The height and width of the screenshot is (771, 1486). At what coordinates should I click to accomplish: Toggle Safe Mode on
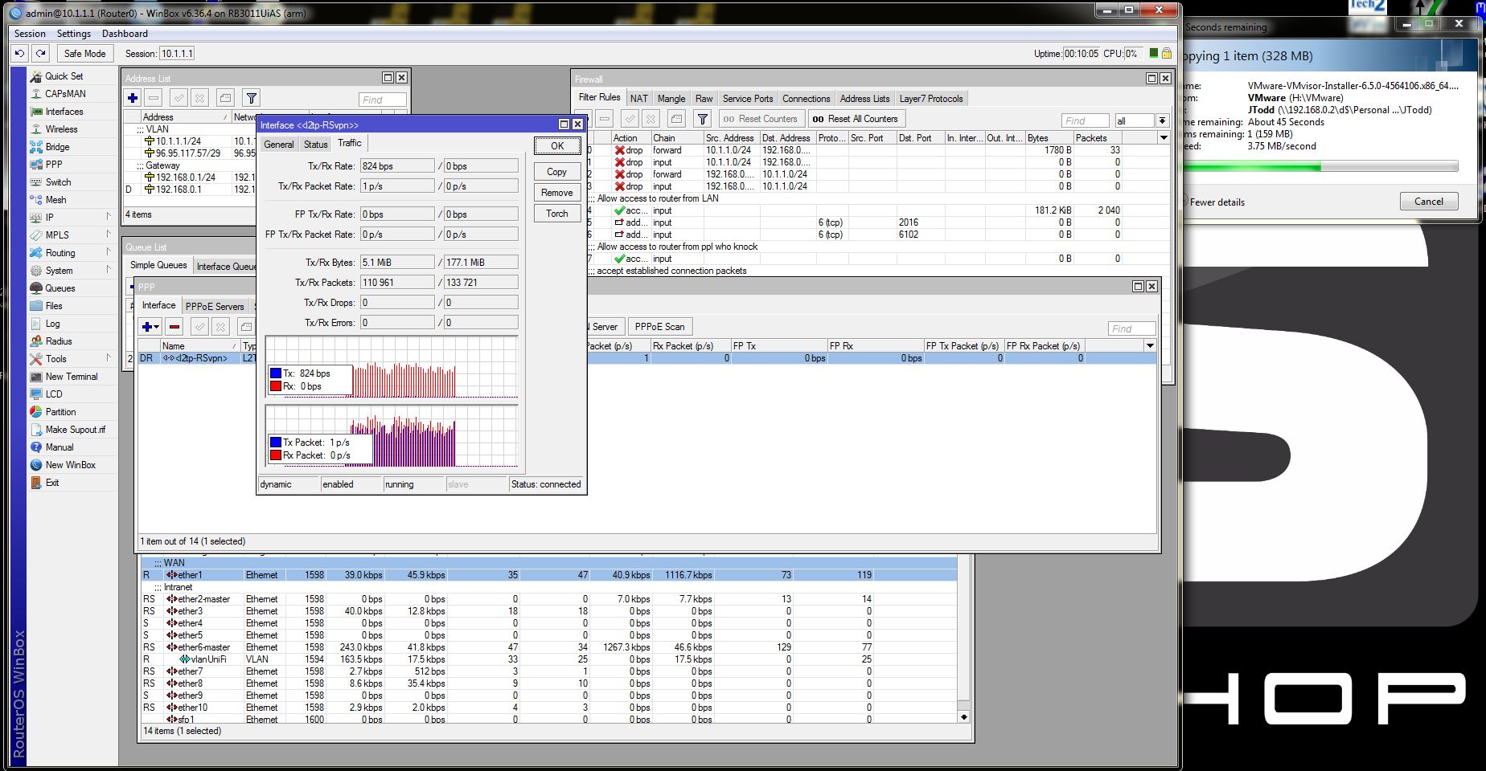[x=84, y=54]
